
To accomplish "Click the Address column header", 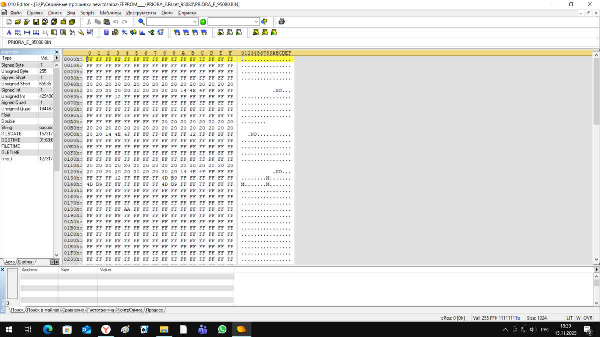I will click(x=39, y=270).
